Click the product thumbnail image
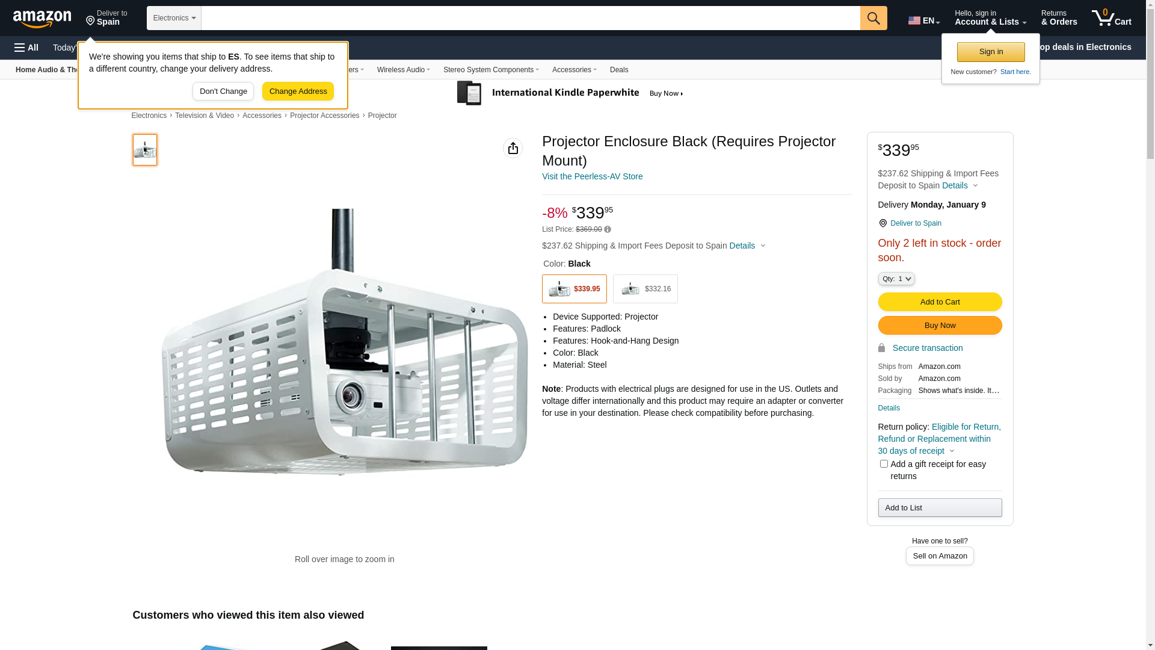The width and height of the screenshot is (1155, 650). click(145, 150)
